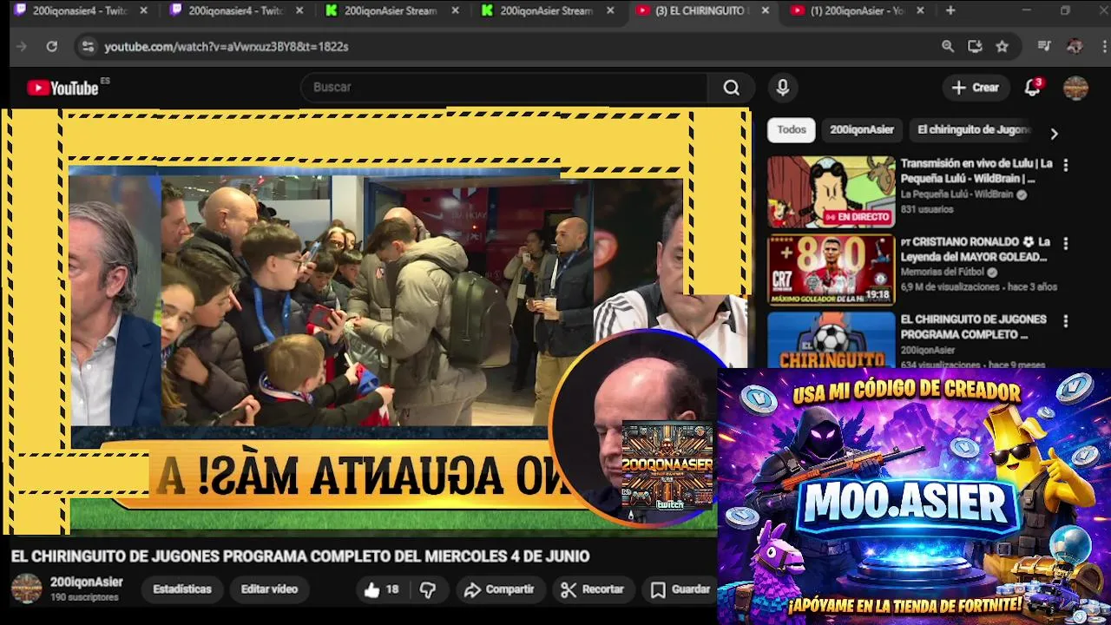Click the zoom magnifier icon in address bar

point(948,46)
